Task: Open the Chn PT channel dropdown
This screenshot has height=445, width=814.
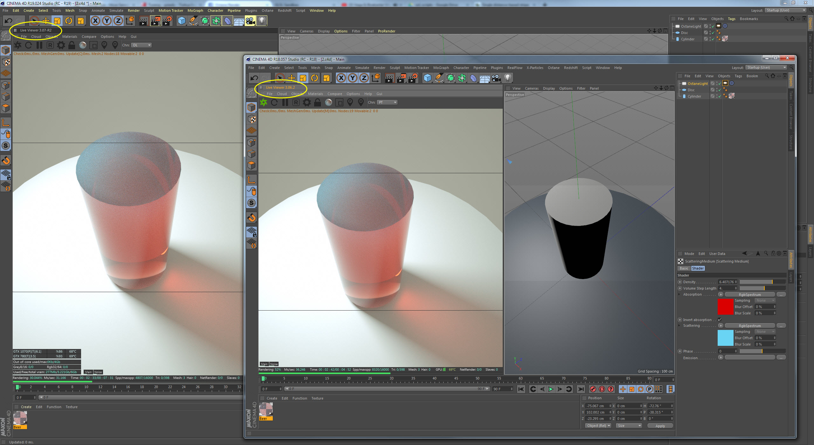Action: (x=387, y=102)
